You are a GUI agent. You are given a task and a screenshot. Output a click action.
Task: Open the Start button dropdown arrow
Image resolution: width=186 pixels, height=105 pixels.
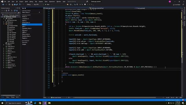point(50,5)
